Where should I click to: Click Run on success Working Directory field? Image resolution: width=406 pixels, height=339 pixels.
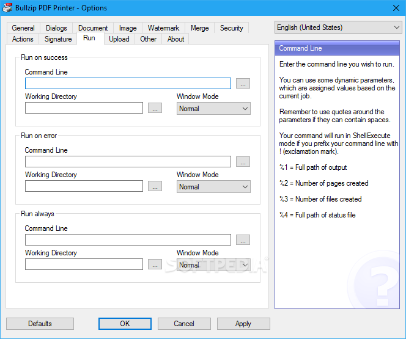click(x=84, y=108)
